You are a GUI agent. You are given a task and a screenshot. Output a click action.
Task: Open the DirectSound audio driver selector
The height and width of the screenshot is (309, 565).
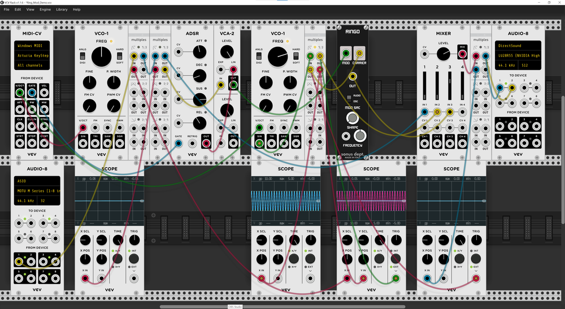coord(518,46)
